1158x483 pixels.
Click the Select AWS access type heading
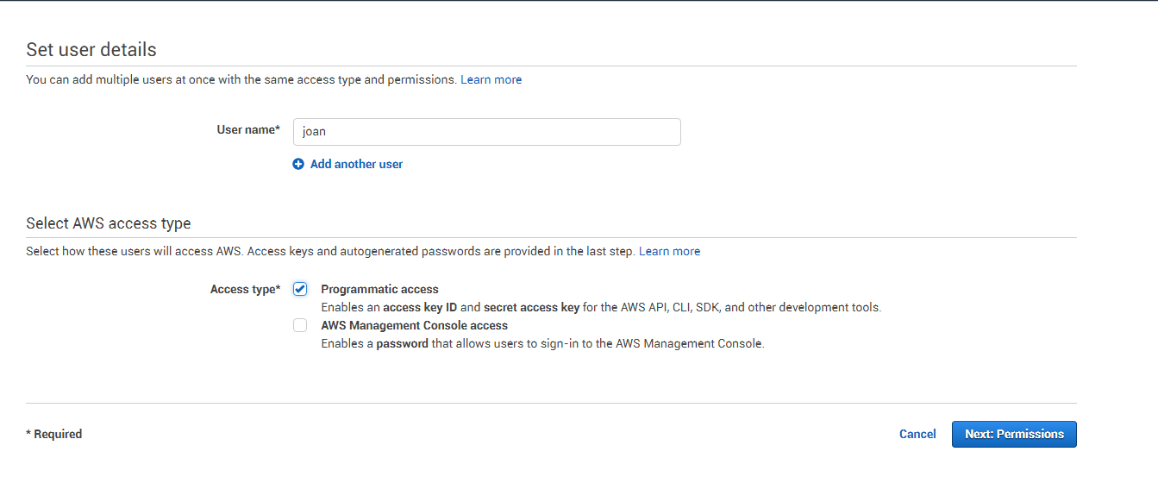tap(109, 223)
